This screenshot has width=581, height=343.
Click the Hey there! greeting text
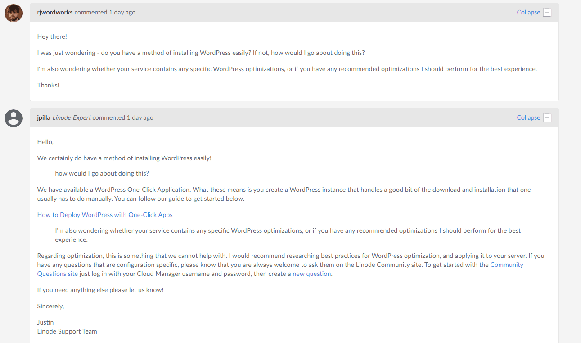click(x=52, y=36)
